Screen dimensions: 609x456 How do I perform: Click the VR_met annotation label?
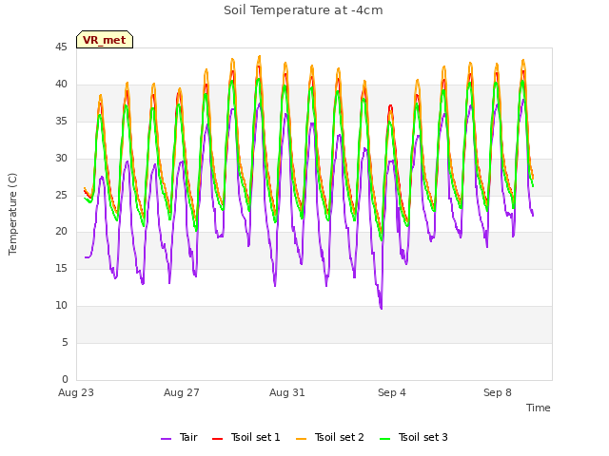[x=105, y=40]
